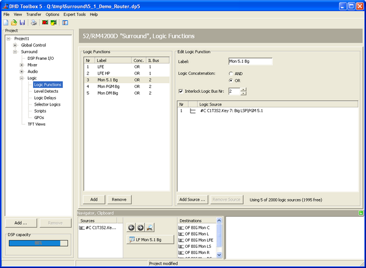
Task: Click the navigator forward arrow button
Action: (141, 228)
